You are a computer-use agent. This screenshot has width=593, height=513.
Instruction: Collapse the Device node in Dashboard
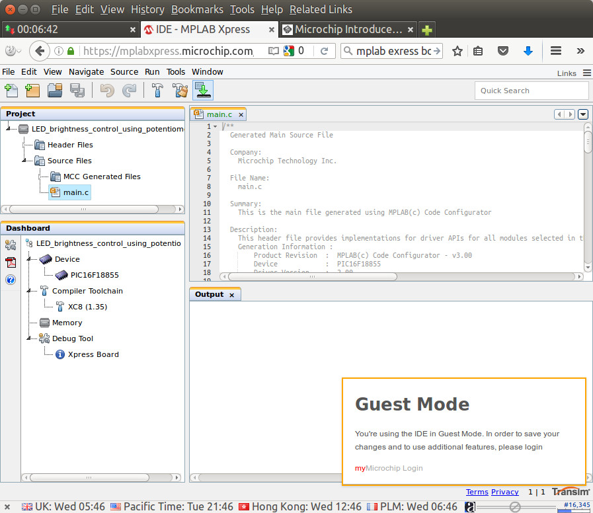(x=29, y=258)
